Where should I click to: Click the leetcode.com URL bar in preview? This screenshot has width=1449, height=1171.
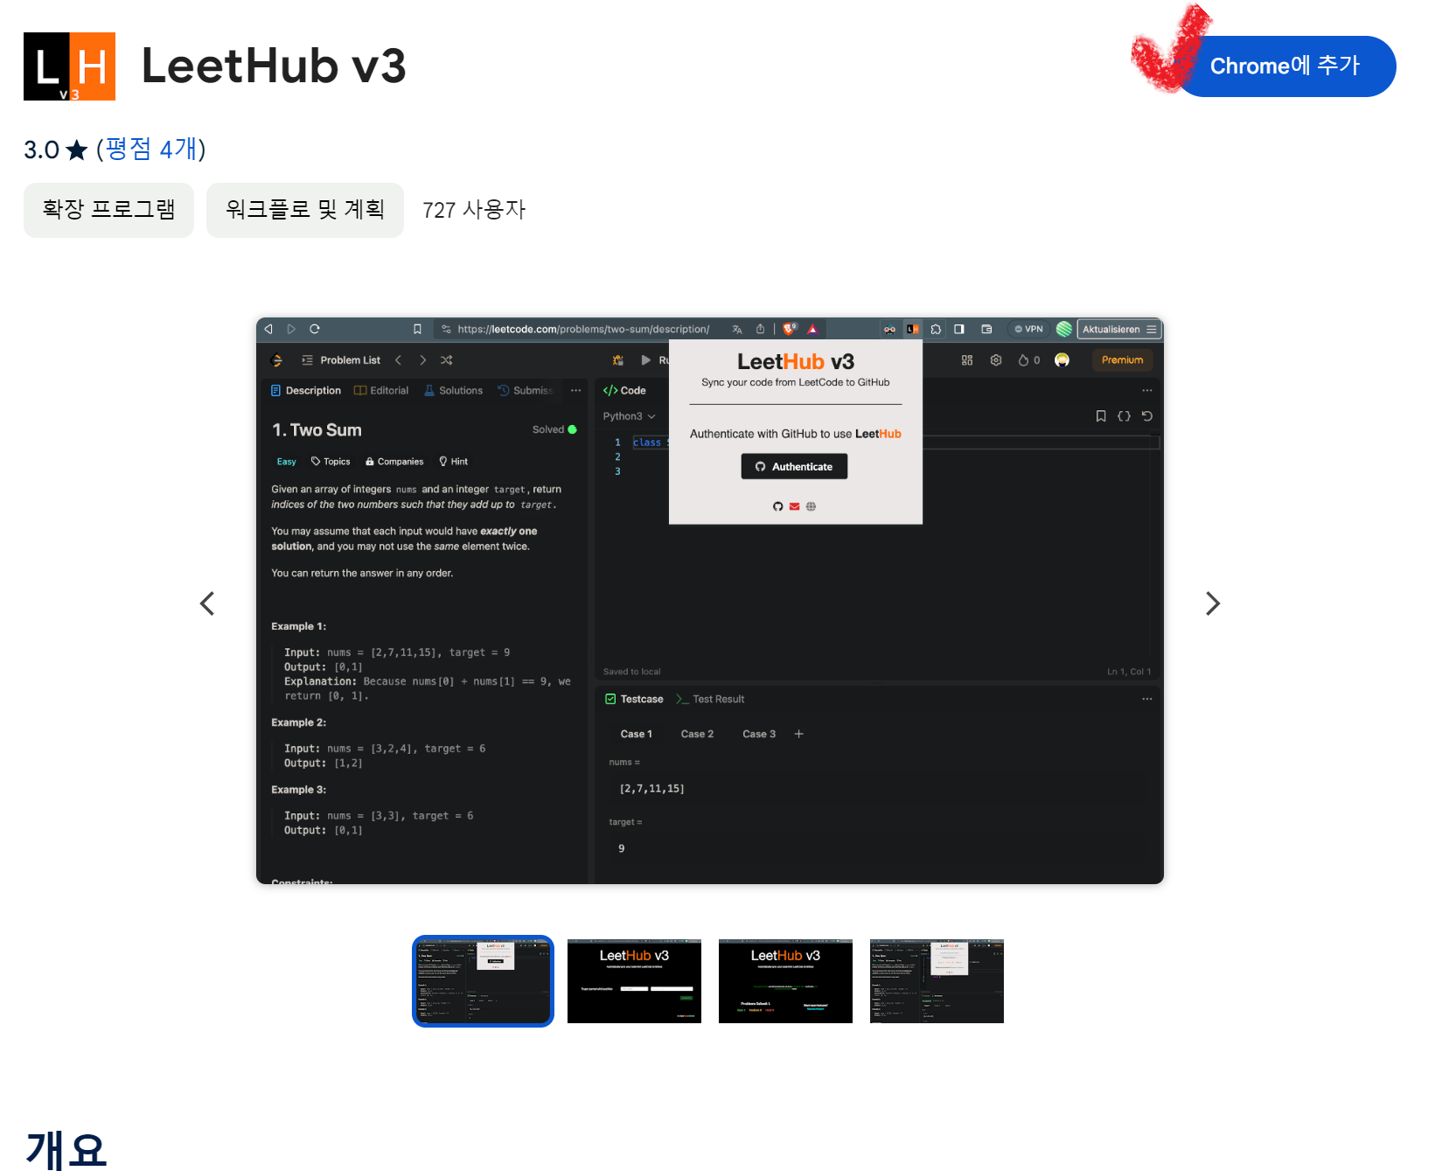[x=582, y=329]
